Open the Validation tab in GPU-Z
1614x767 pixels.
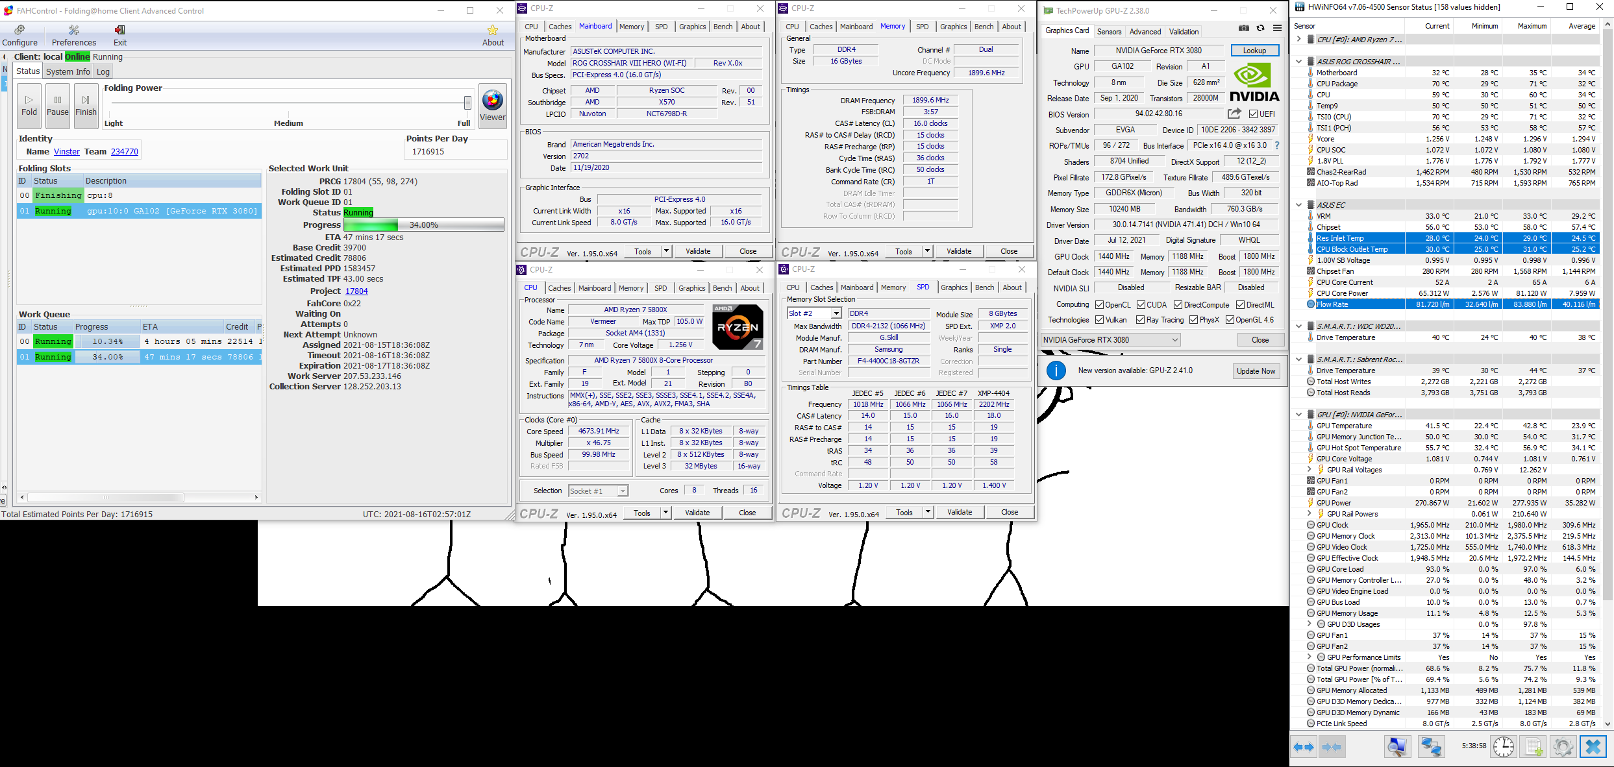point(1184,31)
